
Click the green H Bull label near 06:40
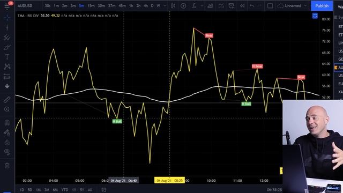point(117,121)
